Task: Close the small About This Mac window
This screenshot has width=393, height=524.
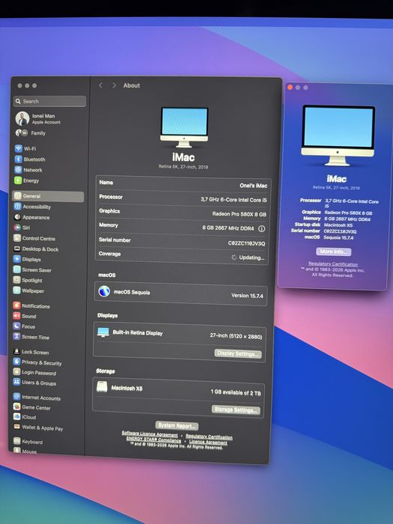Action: tap(290, 88)
